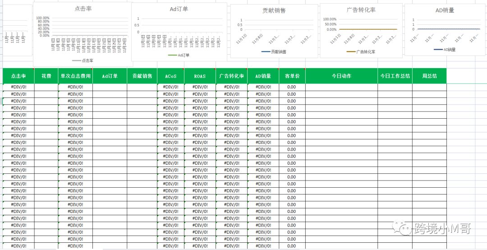Click the 点击率 legend entry in chart

pos(83,60)
